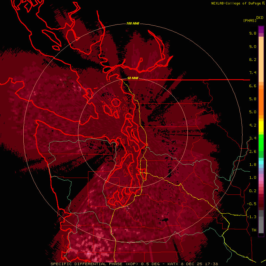The height and width of the screenshot is (266, 266).
Task: Click 'SPECIFIC DIFFERENTIAL PHASE' in the caption
Action: [x=86, y=264]
